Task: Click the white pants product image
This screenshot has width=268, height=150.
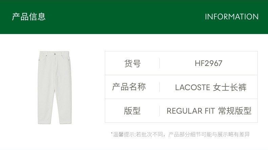Action: click(54, 87)
